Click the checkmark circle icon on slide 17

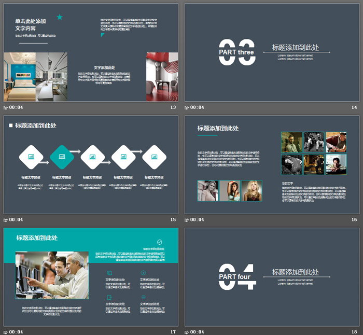point(159,242)
